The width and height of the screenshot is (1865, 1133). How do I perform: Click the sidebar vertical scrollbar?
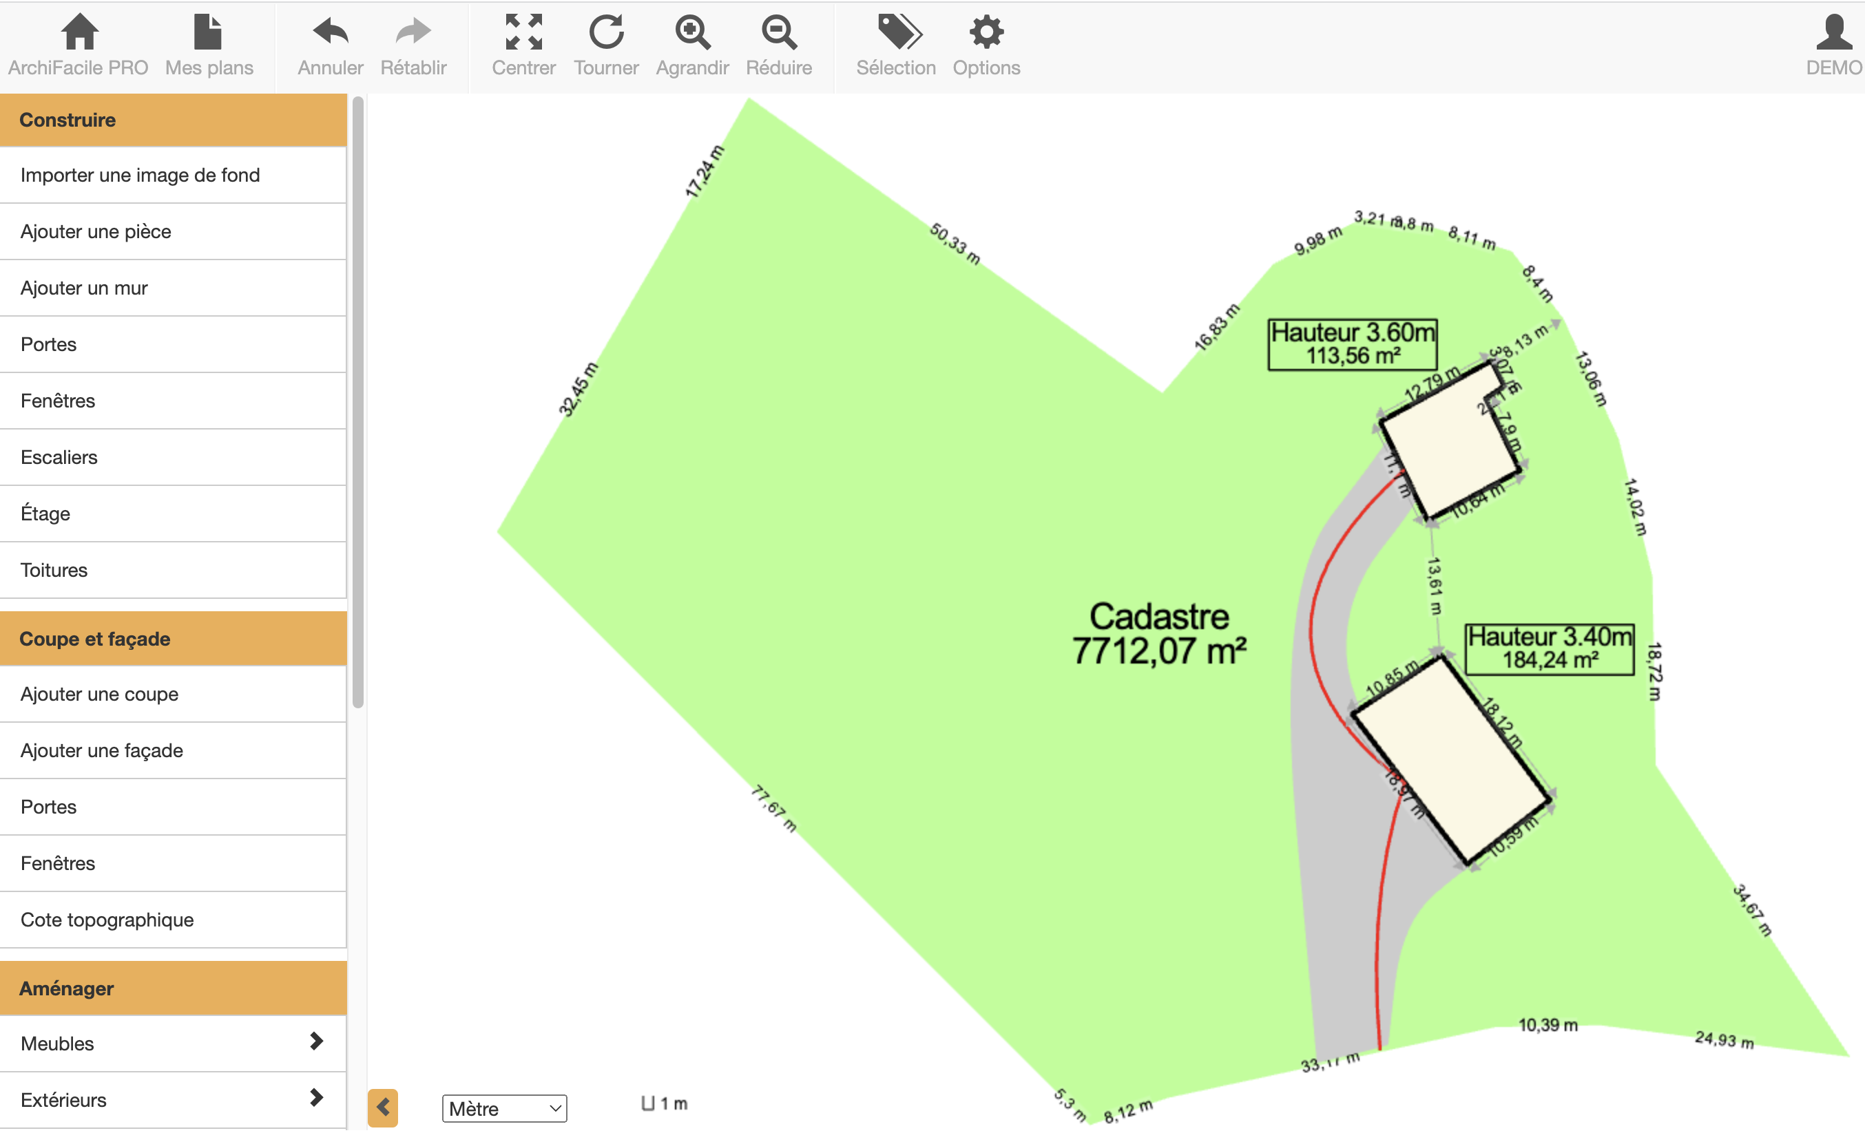point(358,401)
